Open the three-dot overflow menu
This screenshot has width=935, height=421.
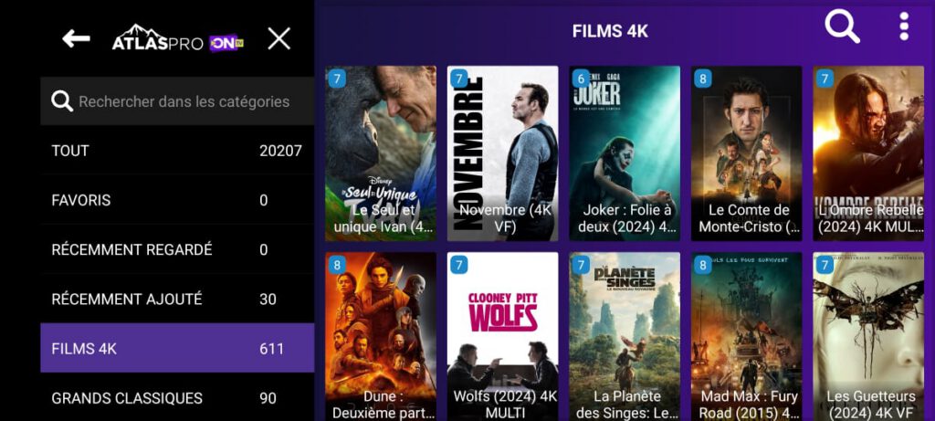(904, 26)
